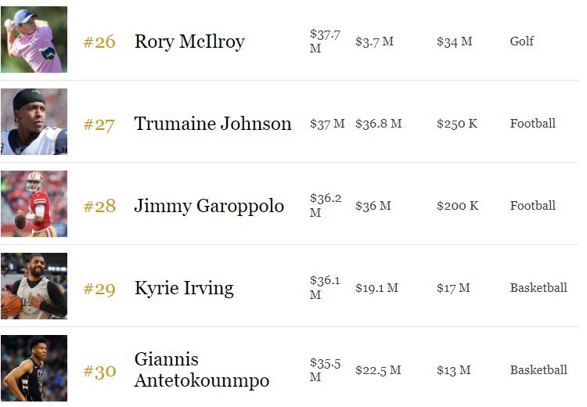Open Kyrie Irving's photo thumbnail
The image size is (587, 407).
[34, 286]
